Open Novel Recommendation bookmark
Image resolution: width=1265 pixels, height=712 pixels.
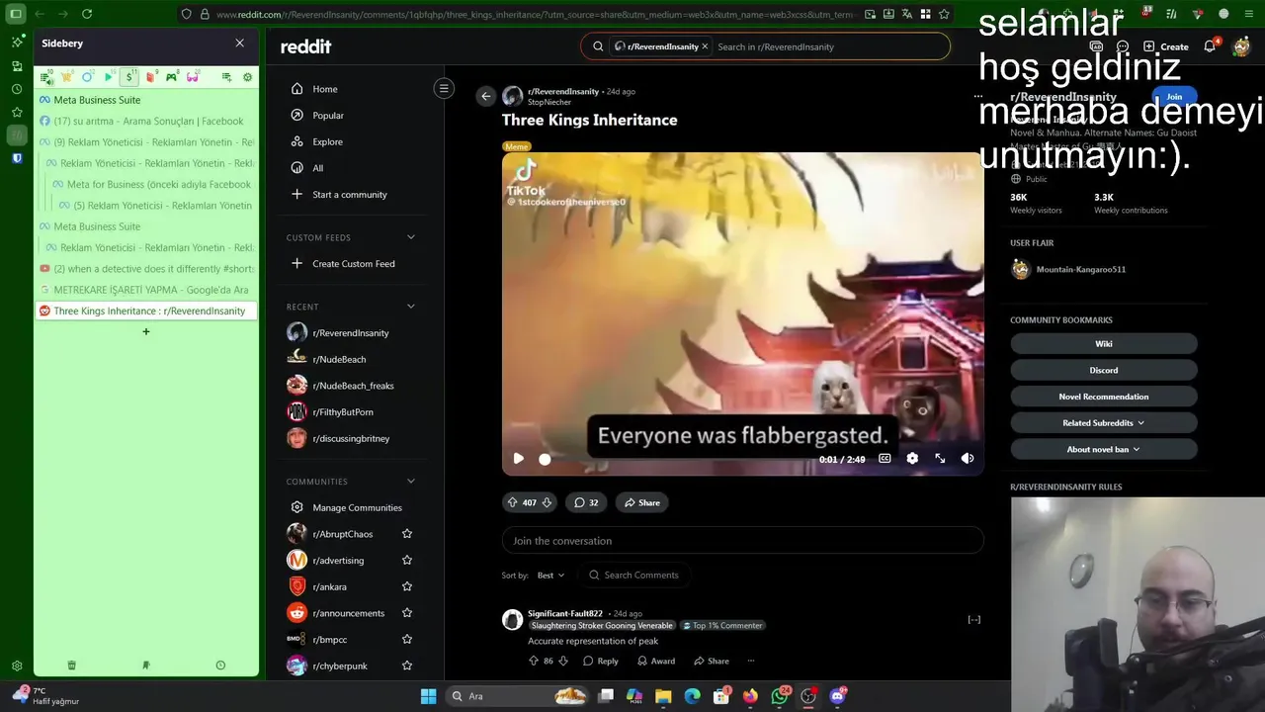pos(1104,397)
